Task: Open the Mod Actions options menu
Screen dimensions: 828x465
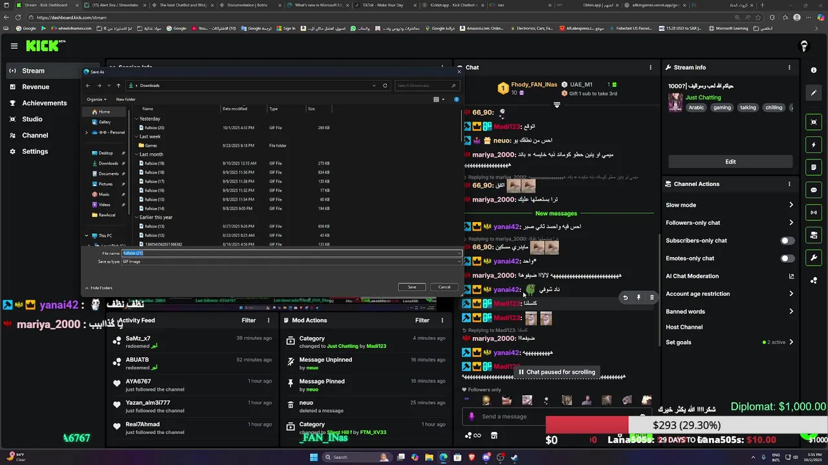Action: (x=442, y=320)
